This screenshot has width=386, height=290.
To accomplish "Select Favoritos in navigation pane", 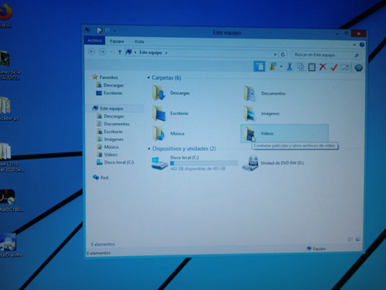I will 105,77.
